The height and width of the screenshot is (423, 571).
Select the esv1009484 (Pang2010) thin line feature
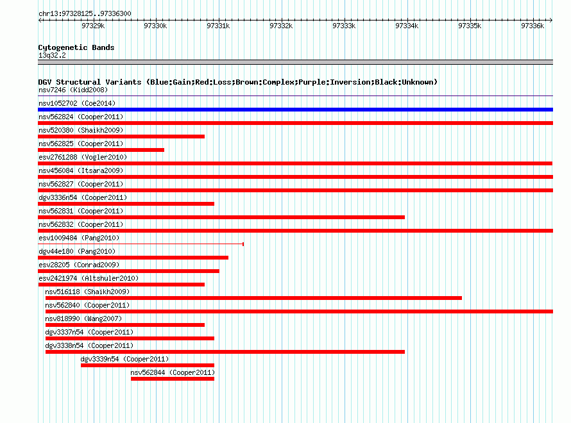[141, 244]
